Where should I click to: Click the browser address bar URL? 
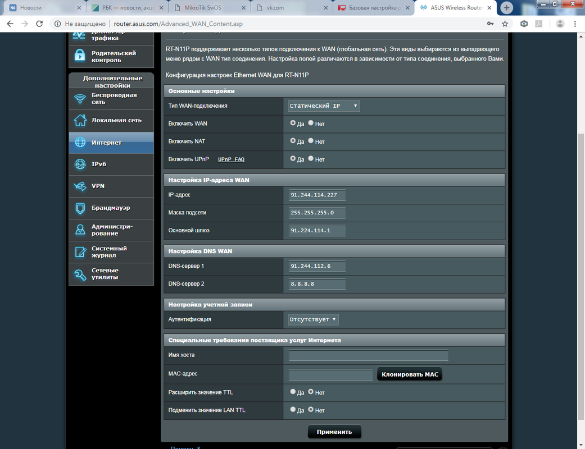178,24
